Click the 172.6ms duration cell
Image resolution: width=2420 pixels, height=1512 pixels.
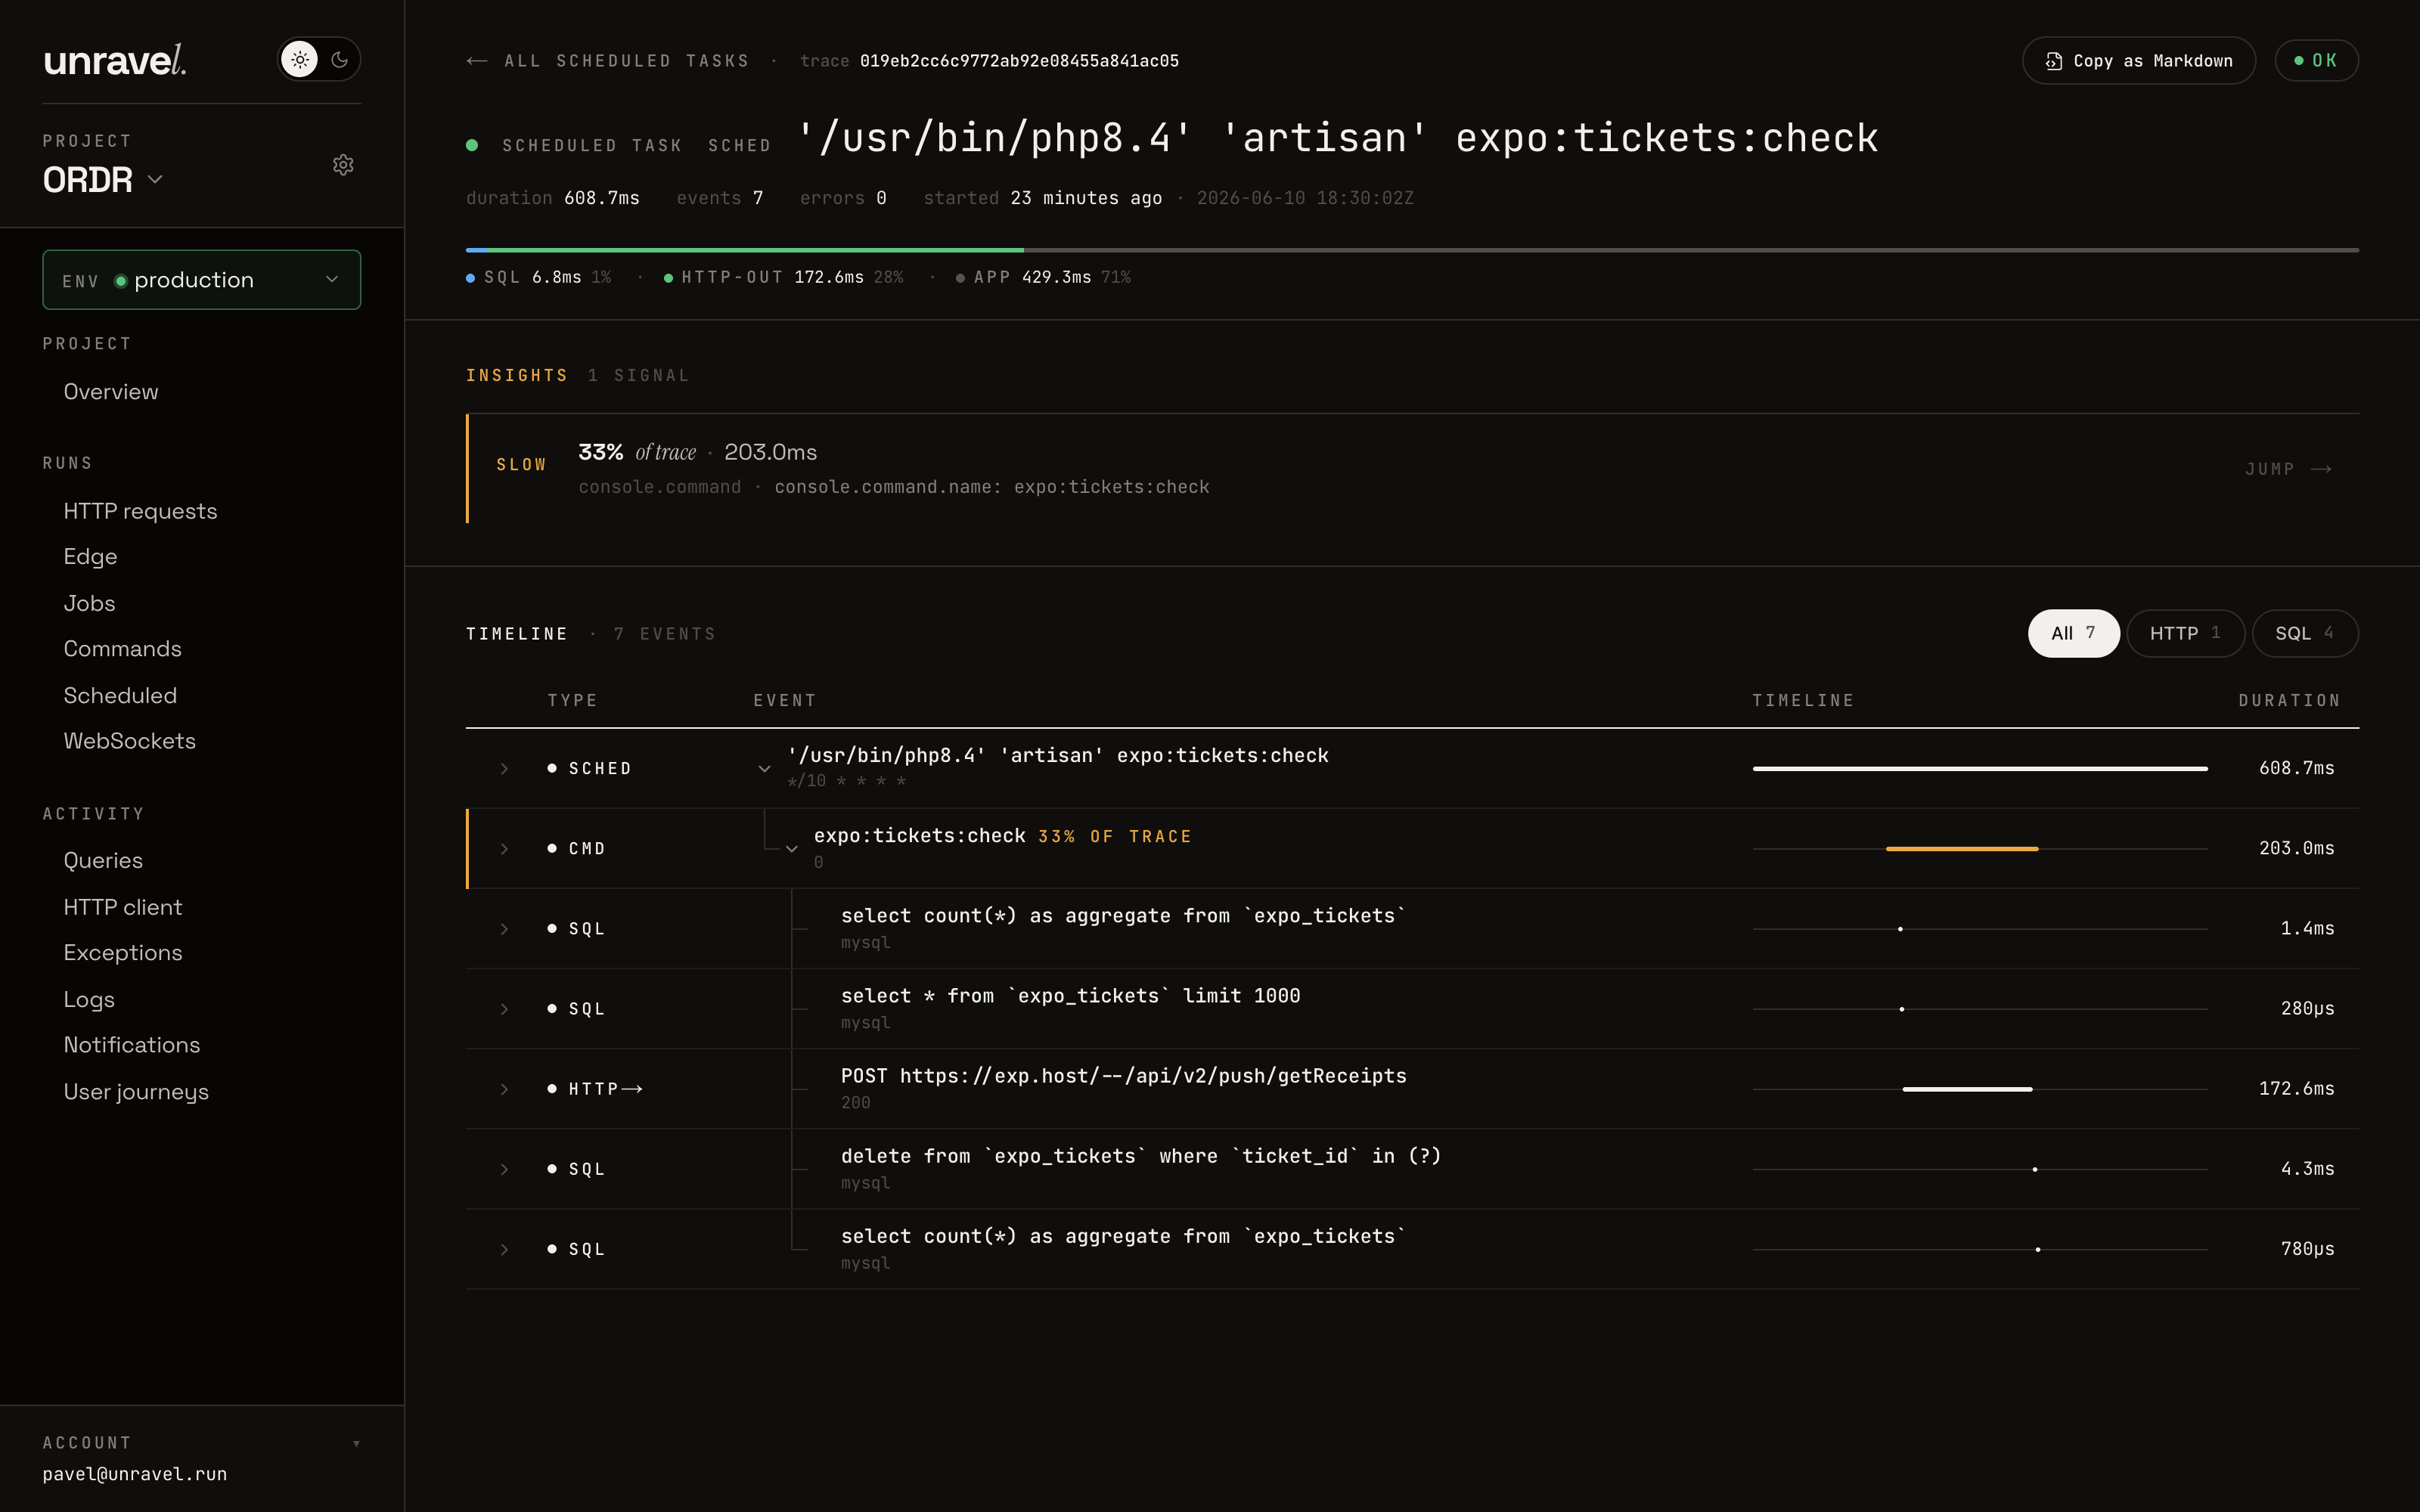tap(2296, 1088)
